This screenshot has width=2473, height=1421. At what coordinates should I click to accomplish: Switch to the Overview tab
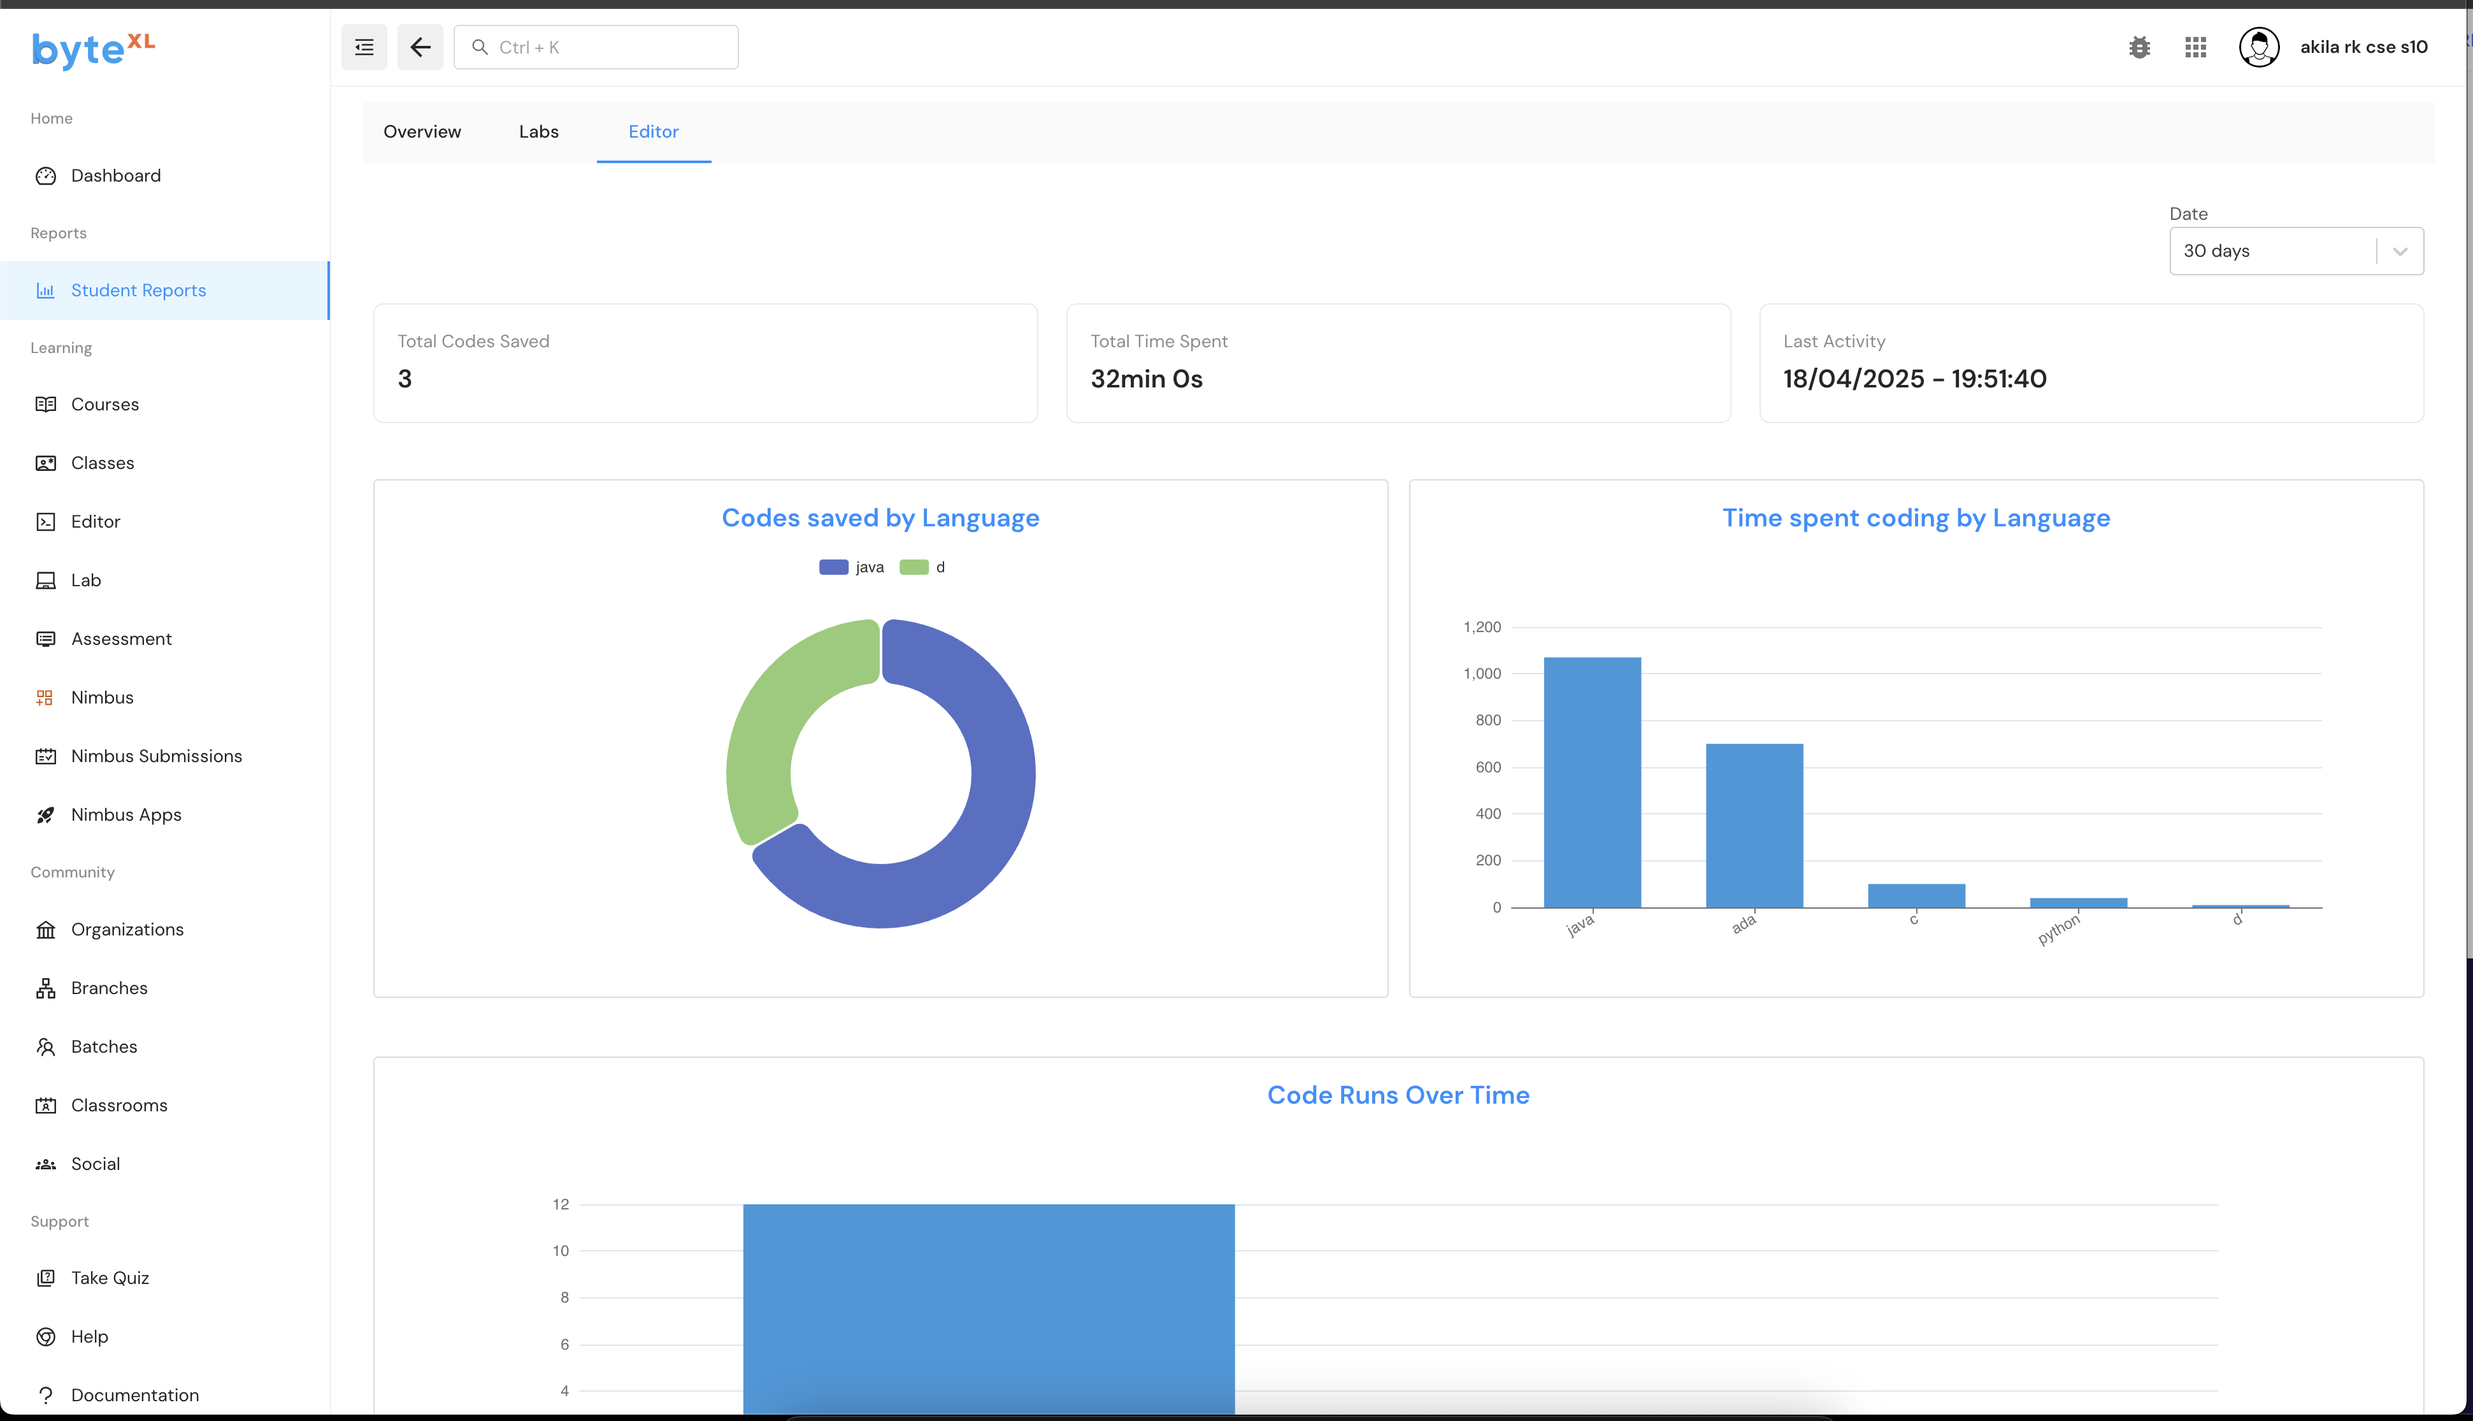[x=422, y=132]
